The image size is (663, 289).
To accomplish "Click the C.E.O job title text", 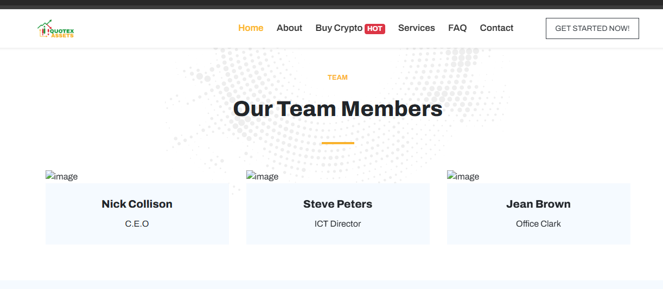I will tap(137, 223).
